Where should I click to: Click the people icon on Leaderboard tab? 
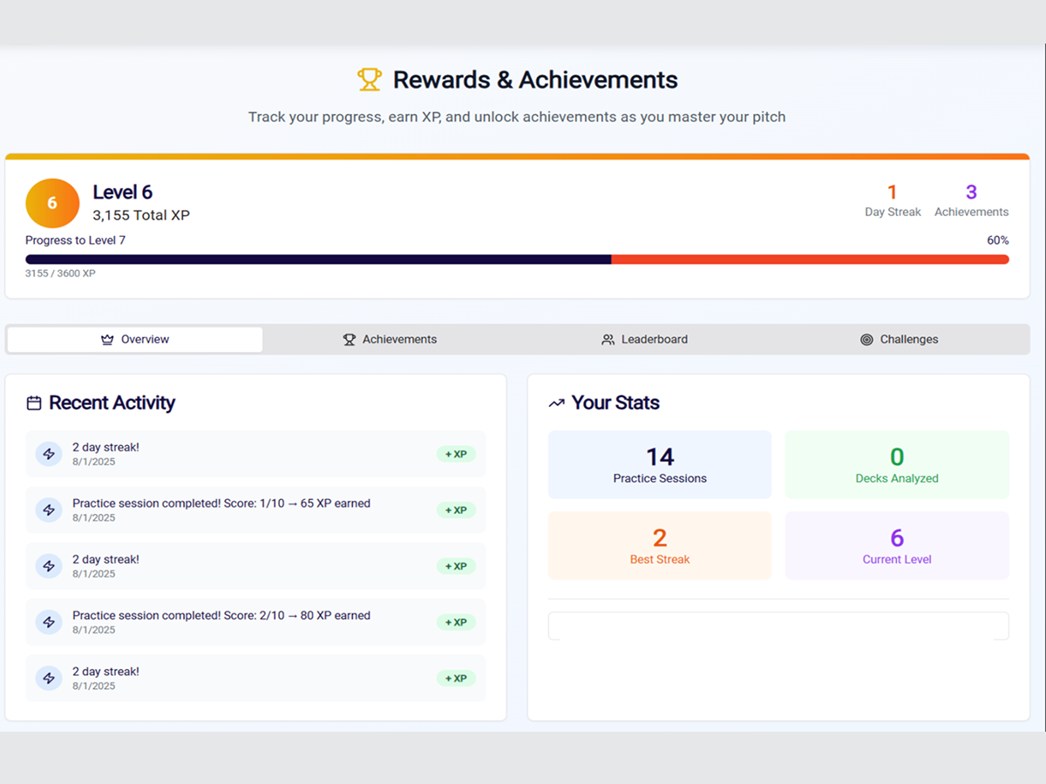(x=608, y=340)
